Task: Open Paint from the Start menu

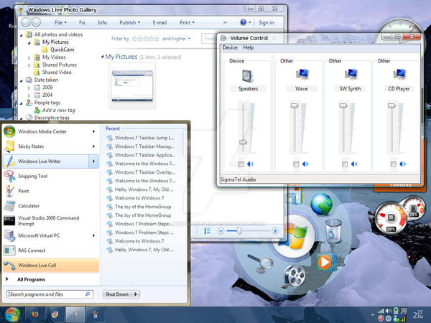Action: (x=51, y=191)
